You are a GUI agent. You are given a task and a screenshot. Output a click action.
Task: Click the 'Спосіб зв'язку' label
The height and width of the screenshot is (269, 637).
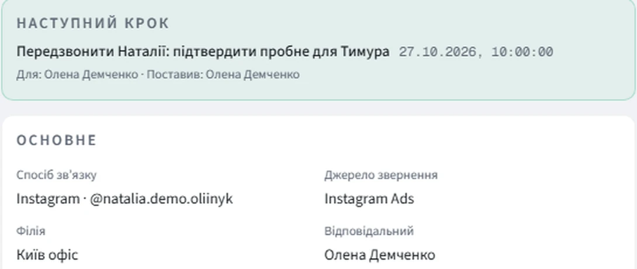(57, 175)
